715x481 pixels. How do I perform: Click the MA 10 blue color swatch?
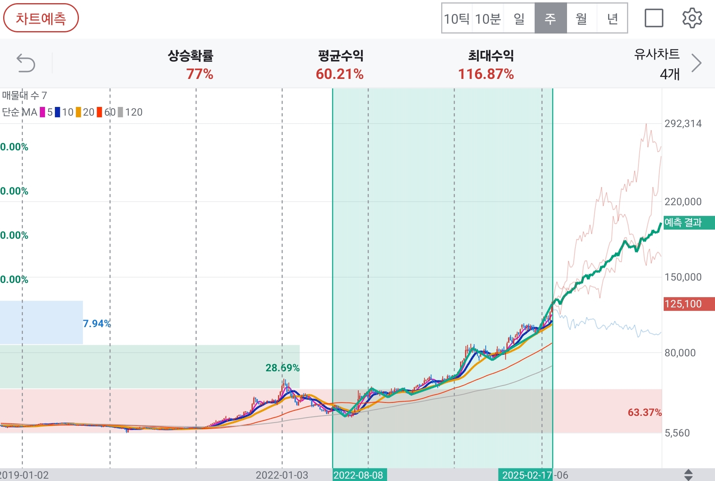pyautogui.click(x=58, y=112)
